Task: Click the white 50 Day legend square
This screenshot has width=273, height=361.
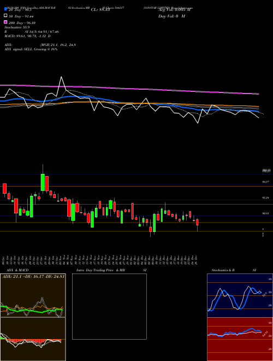Action: click(x=5, y=16)
